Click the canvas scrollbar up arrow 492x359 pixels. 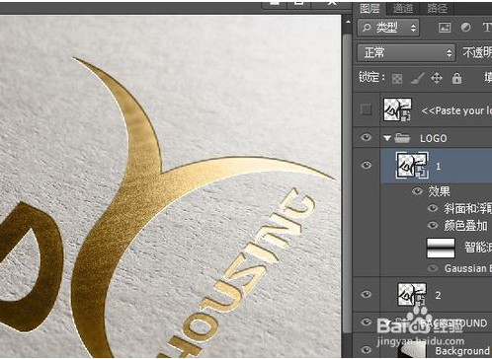[x=348, y=22]
